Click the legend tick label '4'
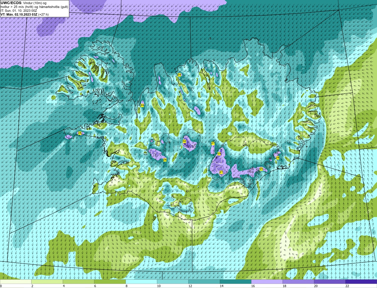This screenshot has height=288, width=377. [x=64, y=286]
